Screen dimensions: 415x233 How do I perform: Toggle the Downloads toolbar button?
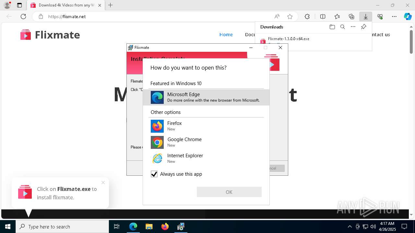point(366,17)
